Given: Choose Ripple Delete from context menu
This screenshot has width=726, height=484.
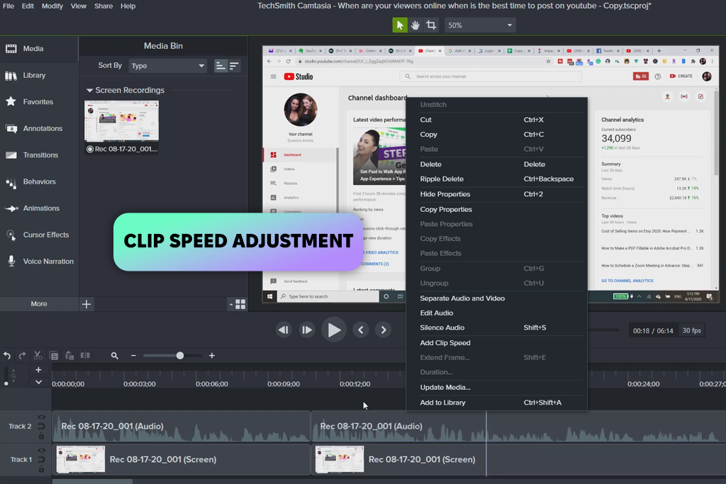Looking at the screenshot, I should coord(496,179).
